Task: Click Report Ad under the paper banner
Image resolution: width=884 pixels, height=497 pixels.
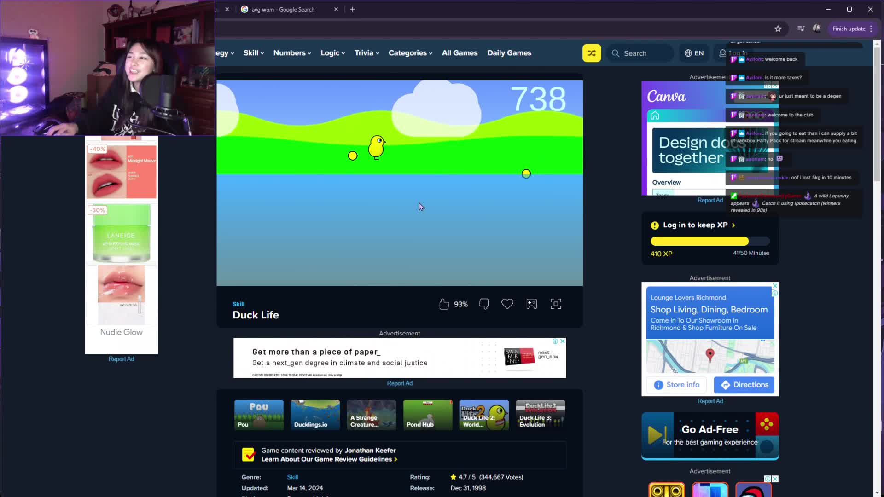Action: click(x=399, y=383)
